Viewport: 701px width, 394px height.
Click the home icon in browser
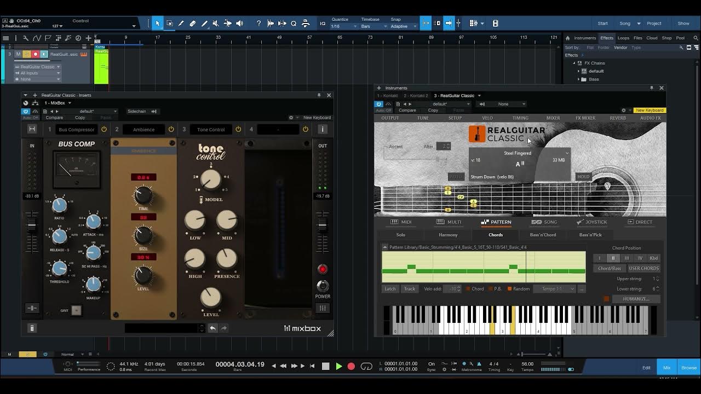coord(567,38)
